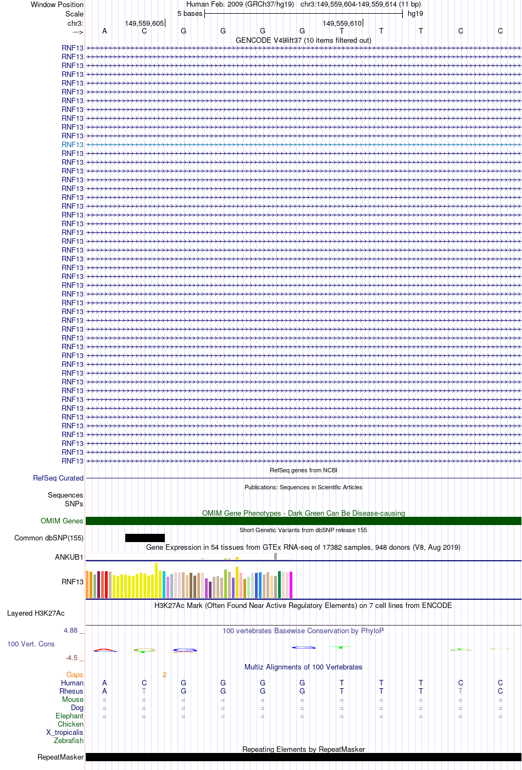The height and width of the screenshot is (770, 522).
Task: Click the Rhesus alignment row label
Action: [x=71, y=691]
